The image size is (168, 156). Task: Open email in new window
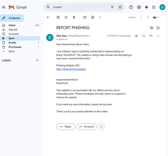(x=158, y=28)
